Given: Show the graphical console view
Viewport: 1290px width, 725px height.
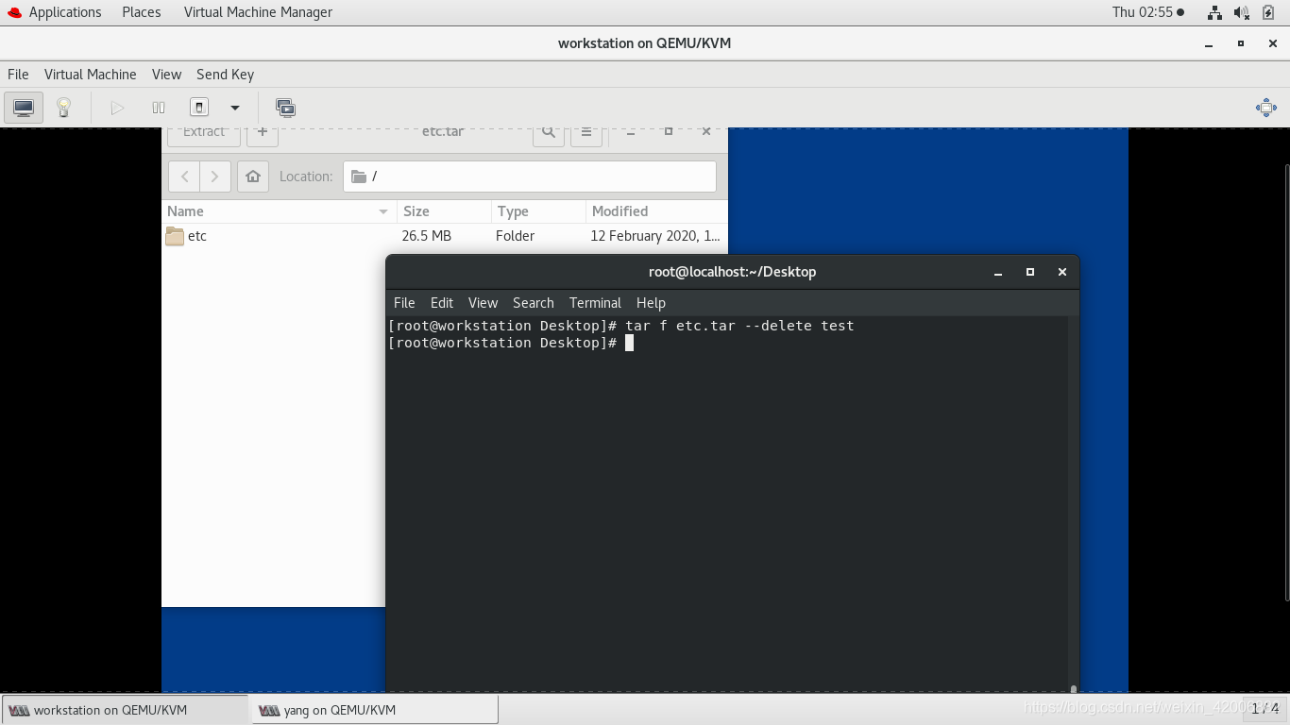Looking at the screenshot, I should (x=24, y=108).
